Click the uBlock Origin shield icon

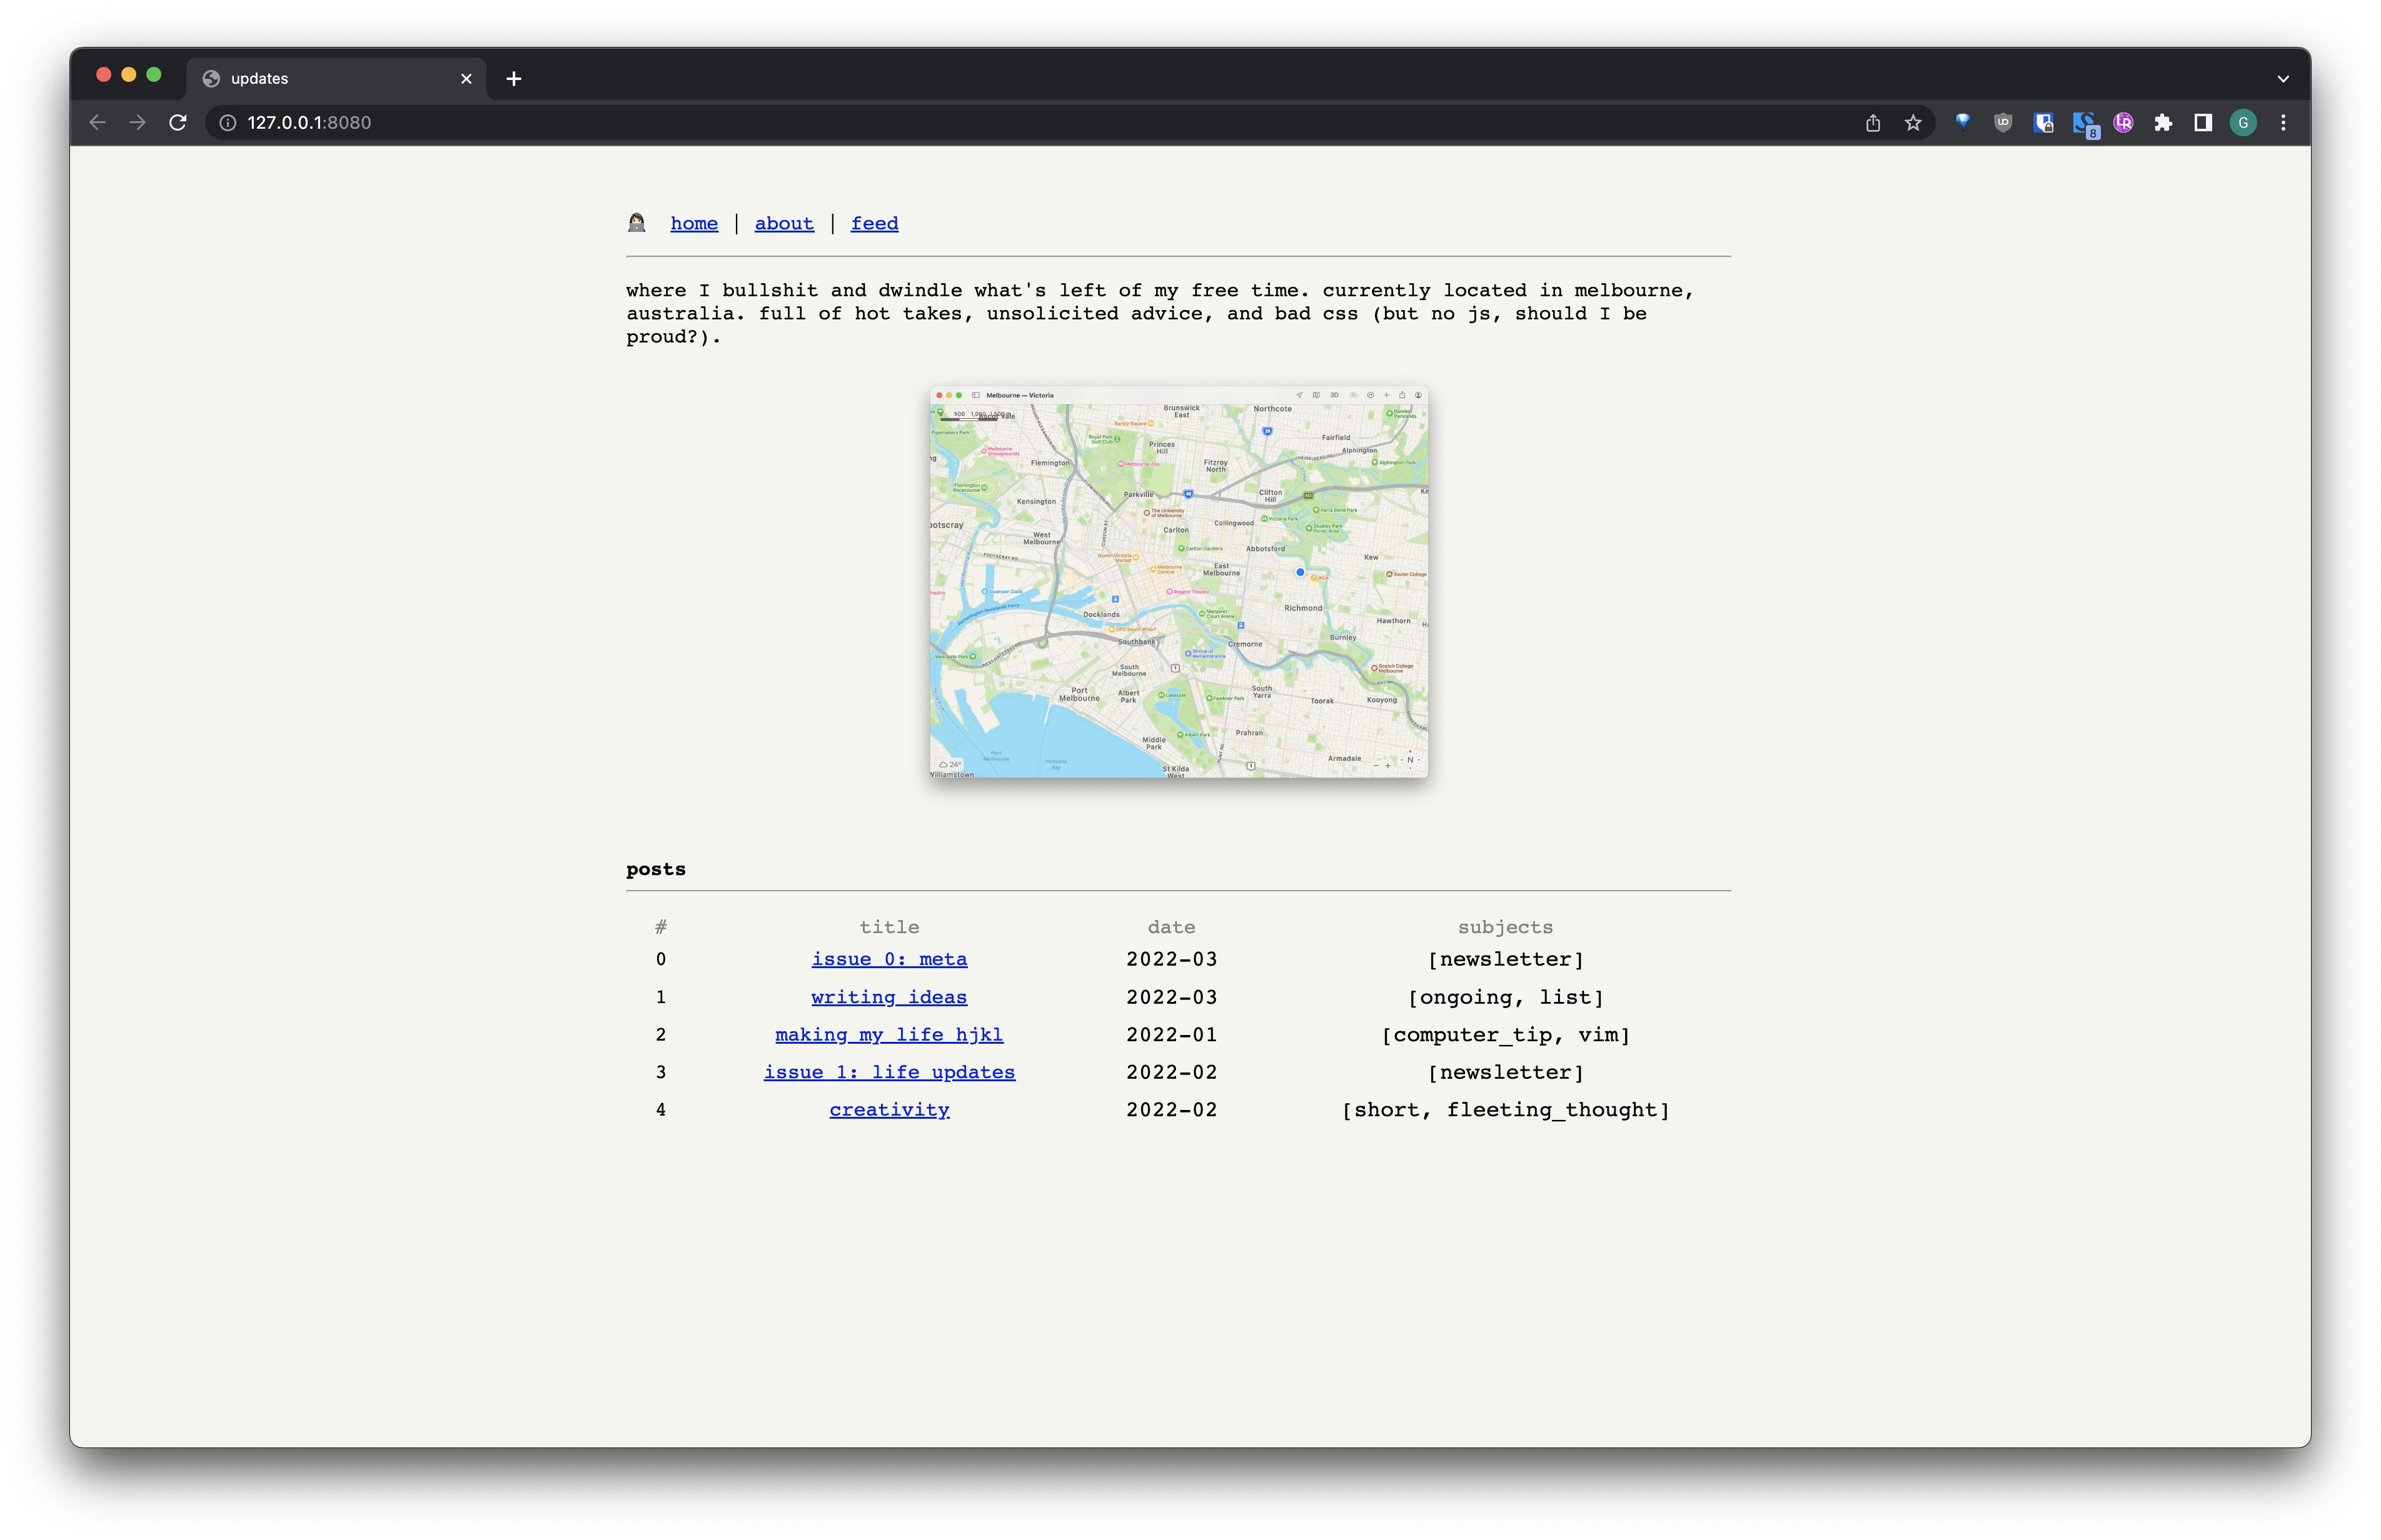[2003, 122]
